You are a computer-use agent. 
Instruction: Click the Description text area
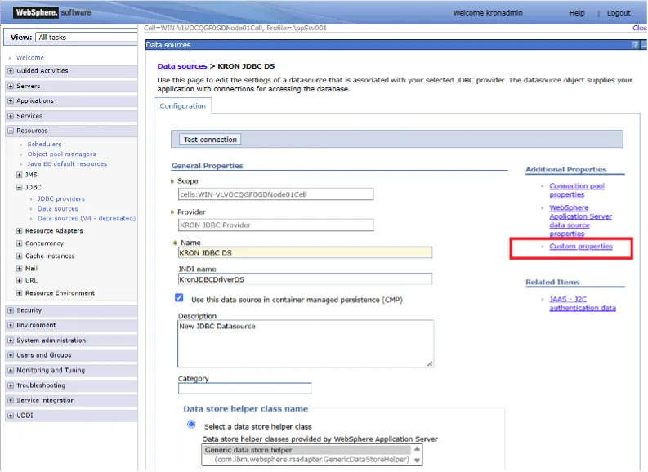click(x=306, y=344)
